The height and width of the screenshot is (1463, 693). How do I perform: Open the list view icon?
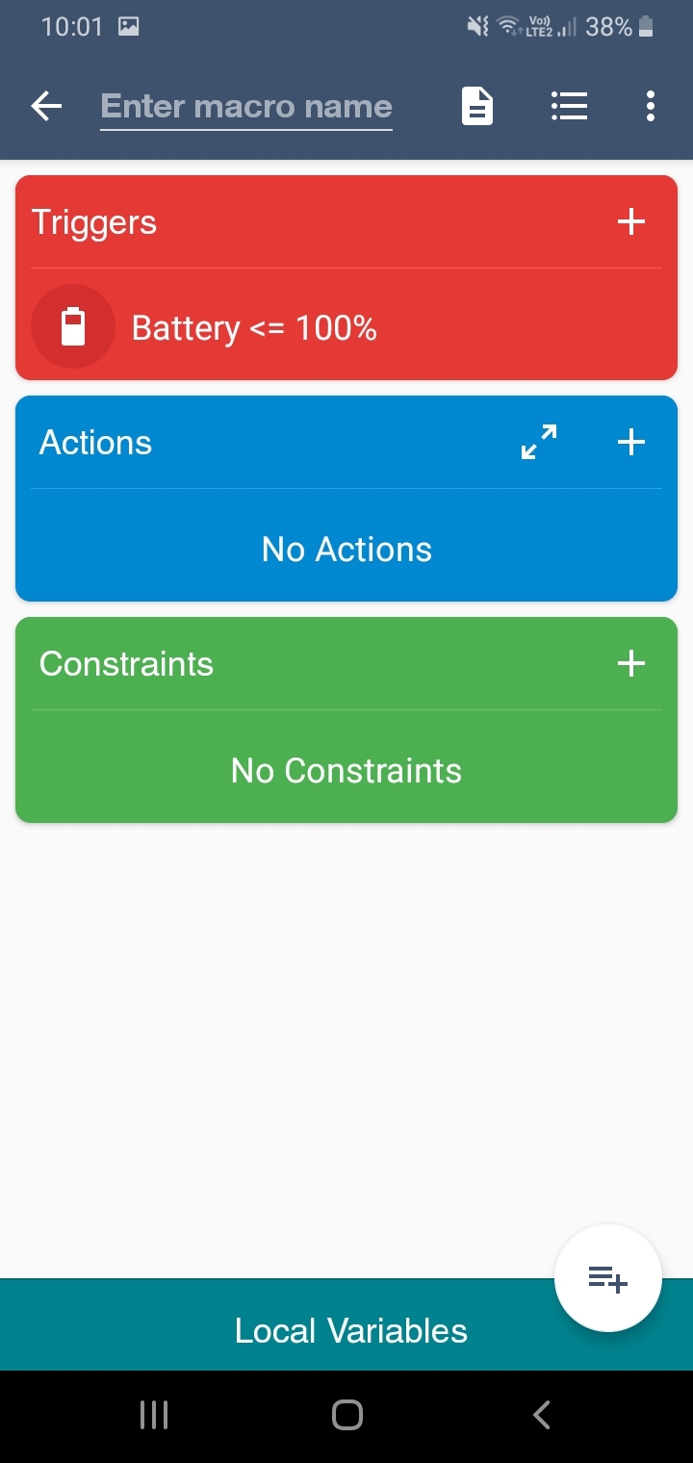[569, 107]
